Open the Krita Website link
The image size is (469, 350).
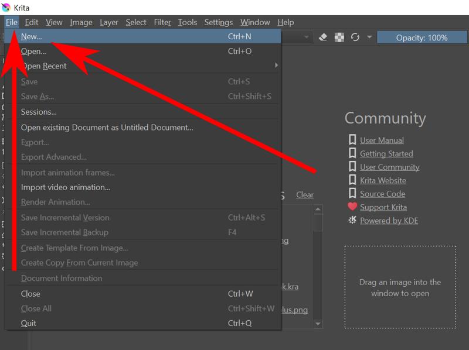[x=383, y=180]
